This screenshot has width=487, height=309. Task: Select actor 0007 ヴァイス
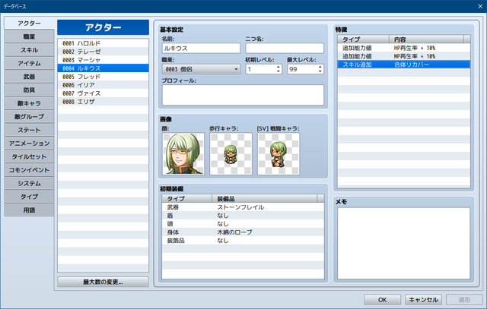tap(103, 93)
